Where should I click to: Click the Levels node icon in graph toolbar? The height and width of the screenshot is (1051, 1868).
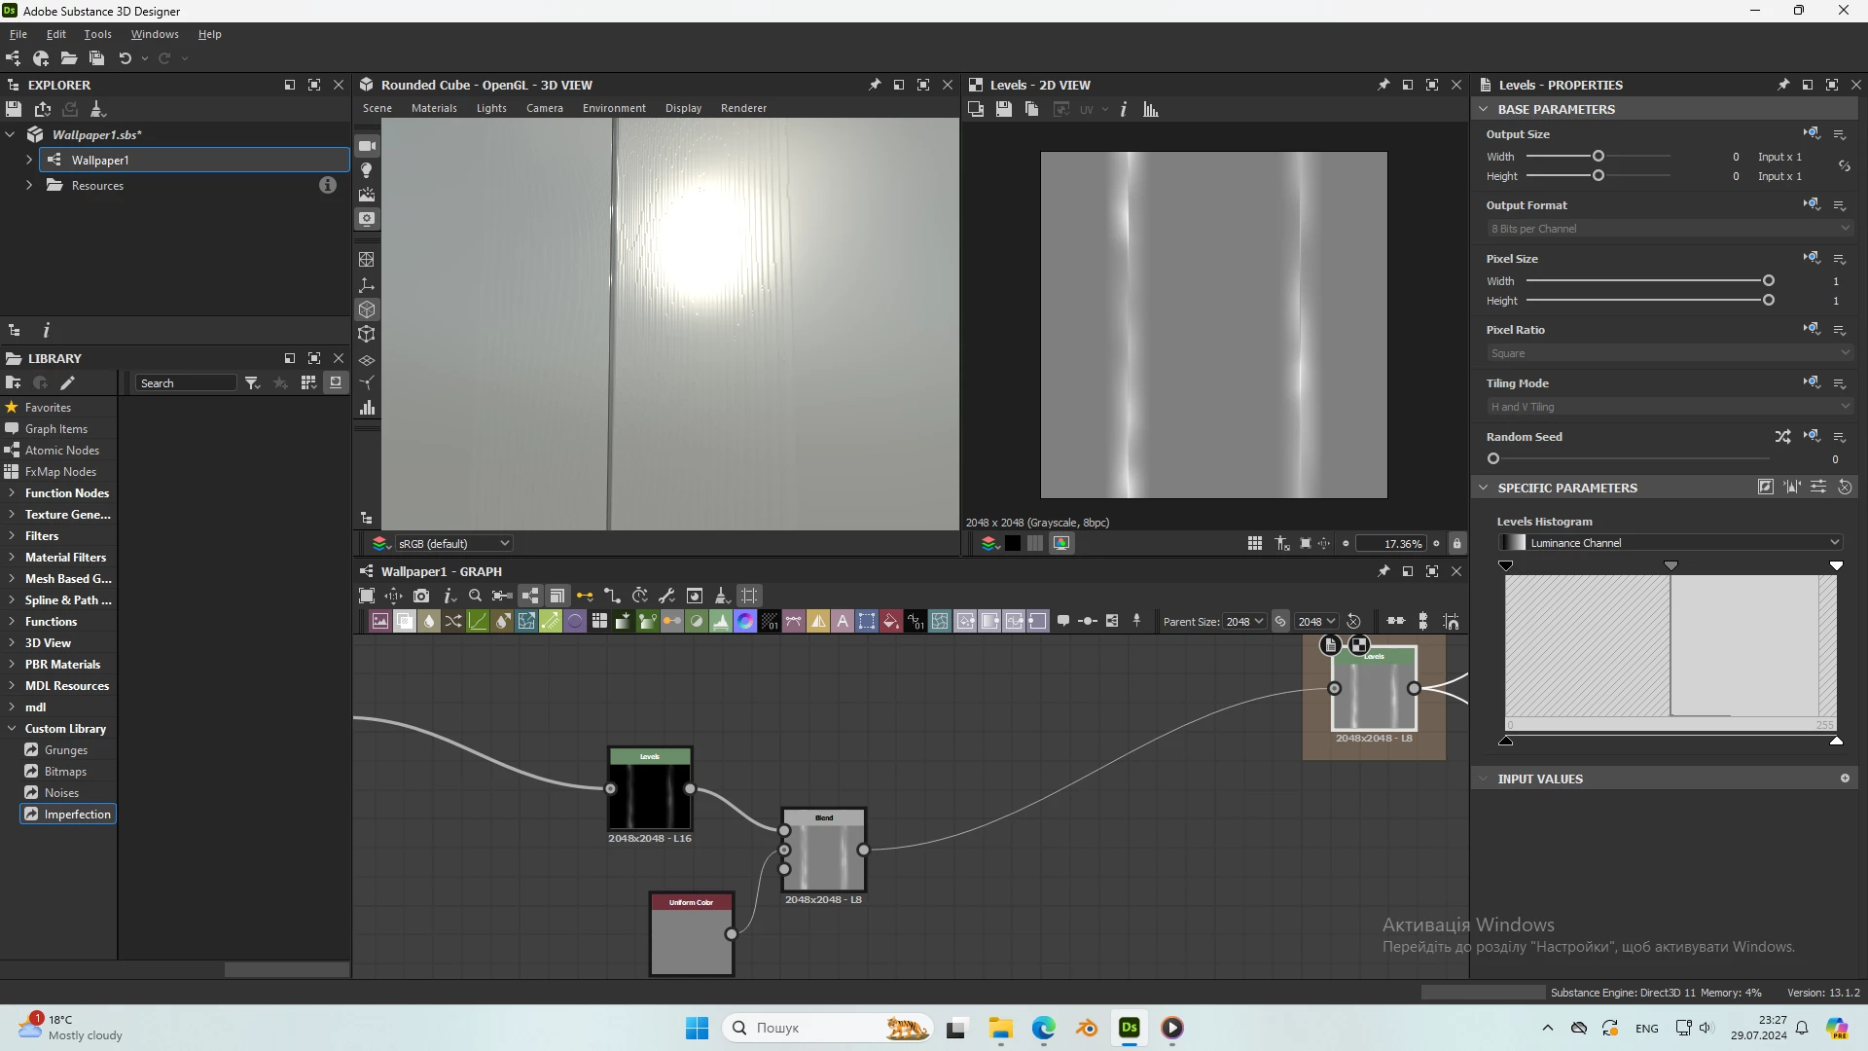[721, 622]
